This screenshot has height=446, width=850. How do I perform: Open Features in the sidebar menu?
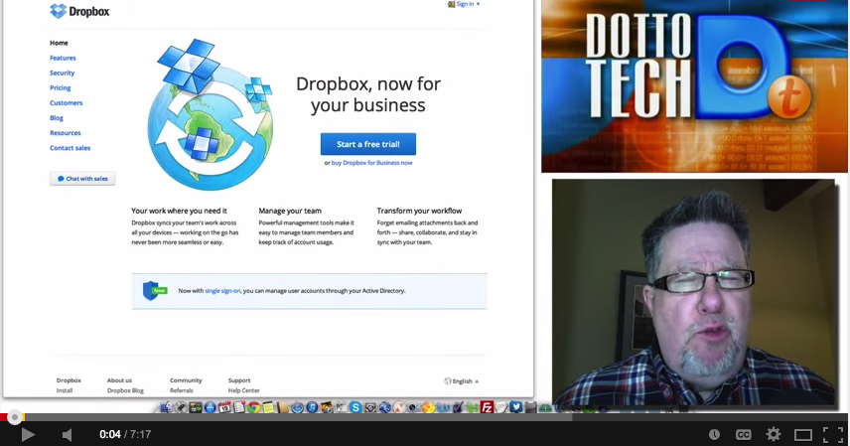tap(63, 58)
